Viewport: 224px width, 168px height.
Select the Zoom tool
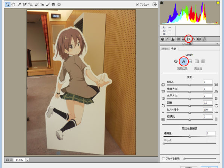coord(7,4)
